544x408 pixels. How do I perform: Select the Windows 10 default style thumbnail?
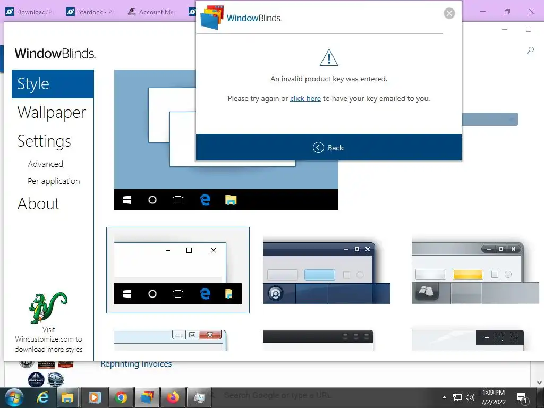[x=177, y=270]
